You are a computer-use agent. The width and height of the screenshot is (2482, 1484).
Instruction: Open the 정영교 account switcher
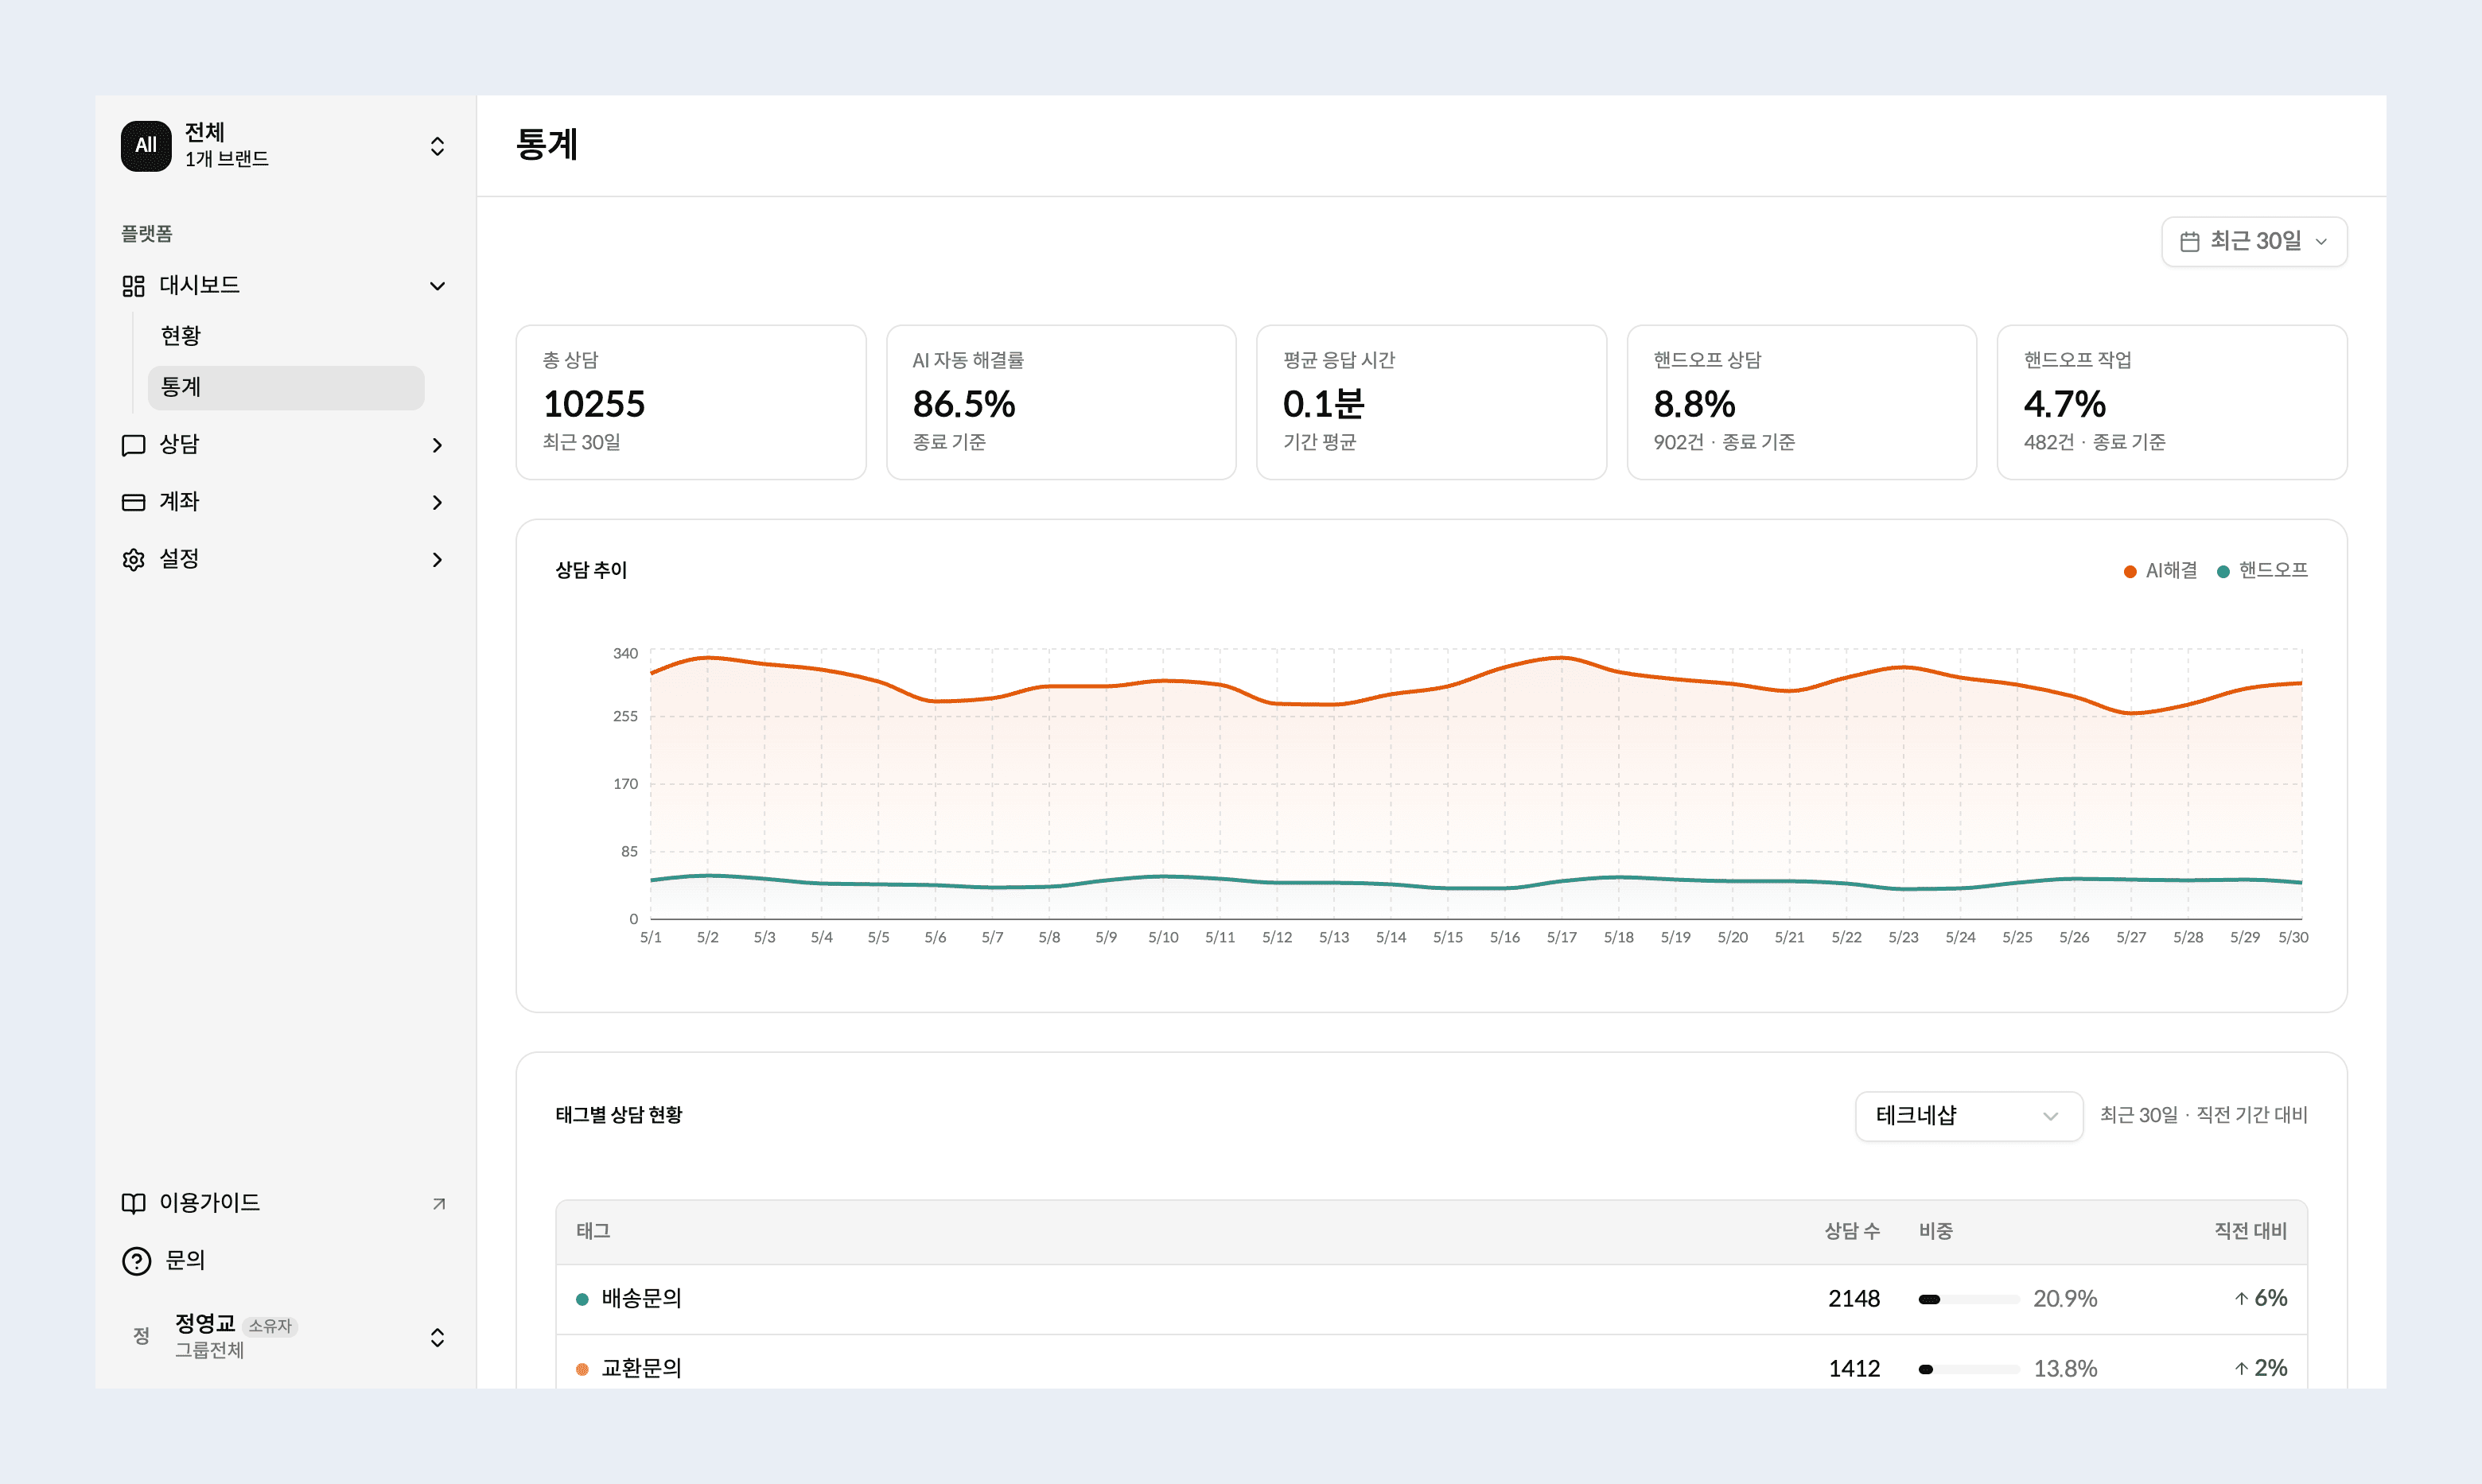click(x=285, y=1337)
